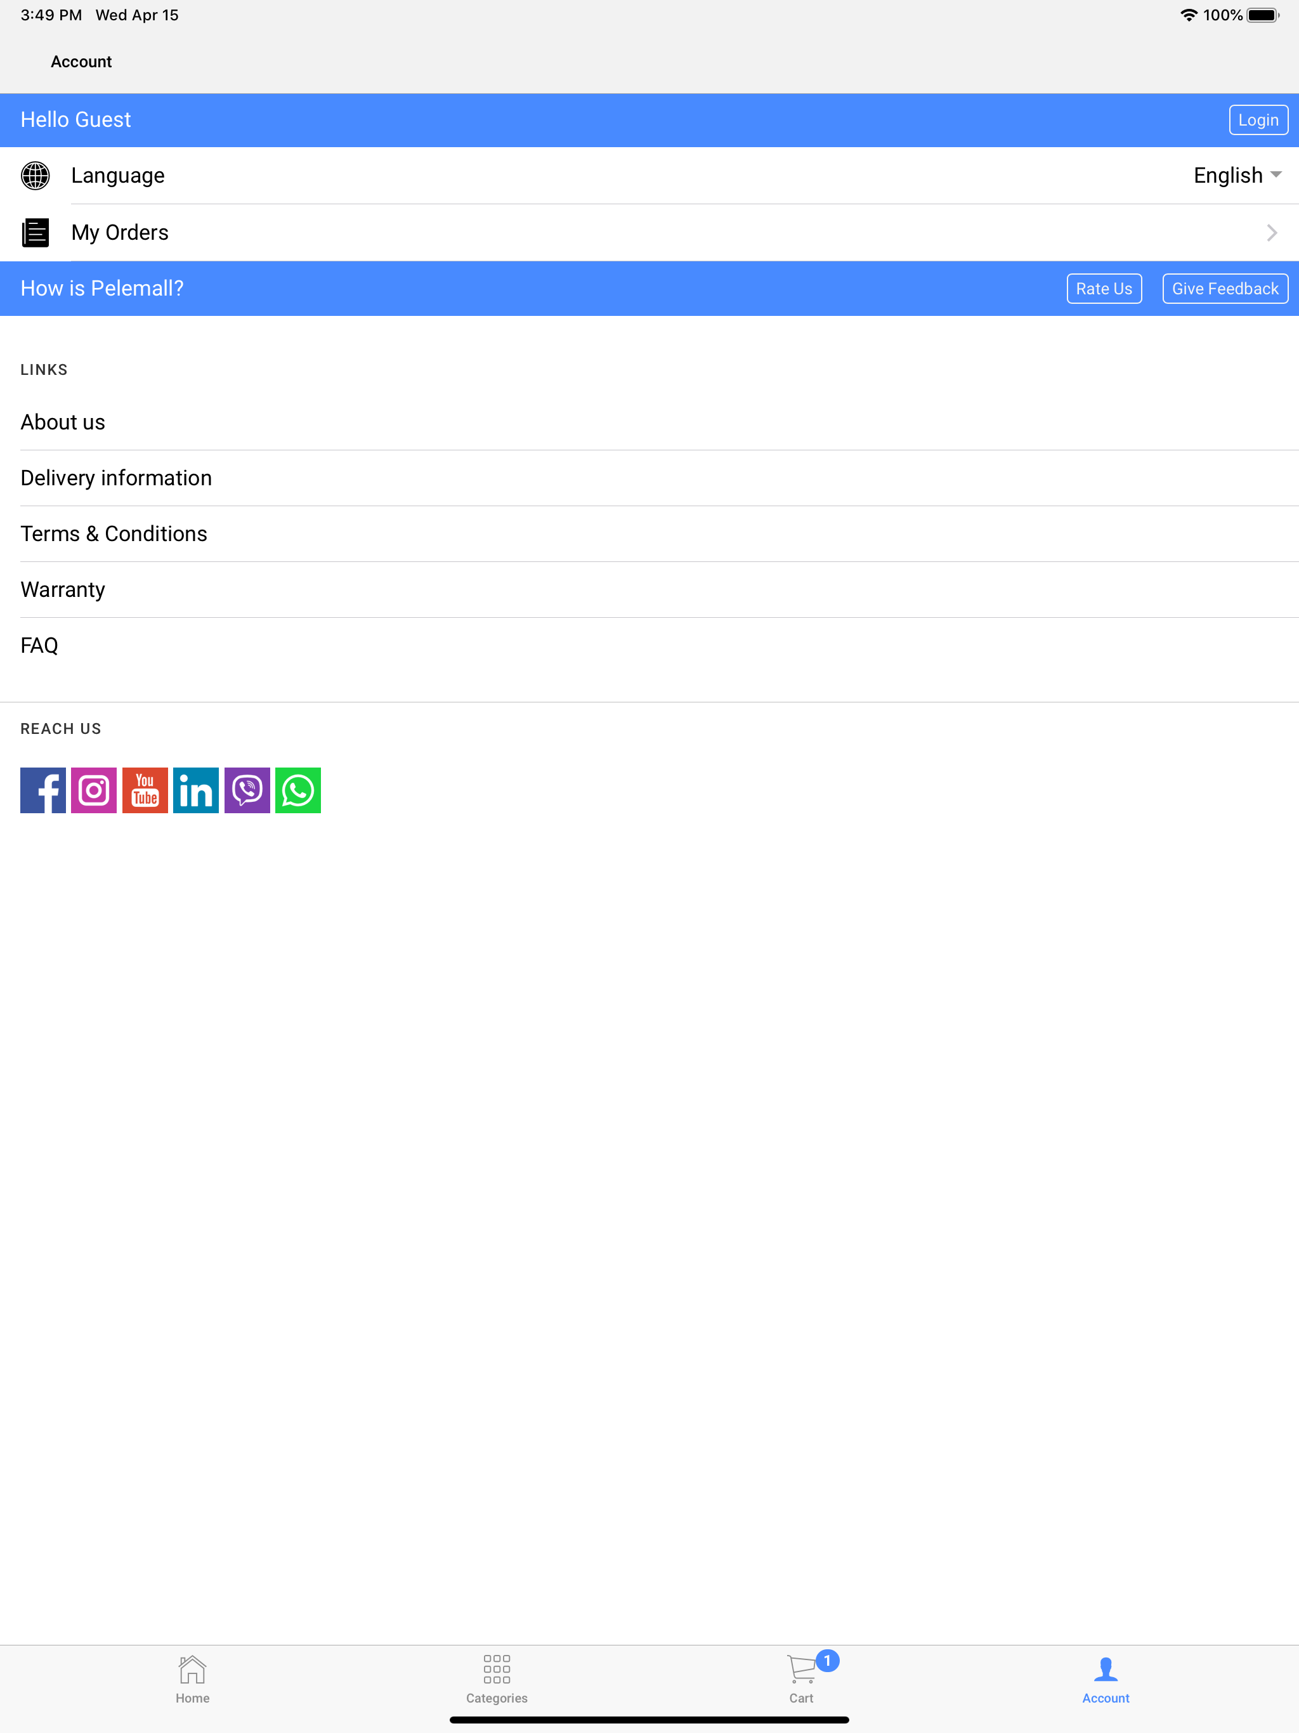Open Instagram via Instagram icon
The width and height of the screenshot is (1299, 1733).
(x=93, y=790)
